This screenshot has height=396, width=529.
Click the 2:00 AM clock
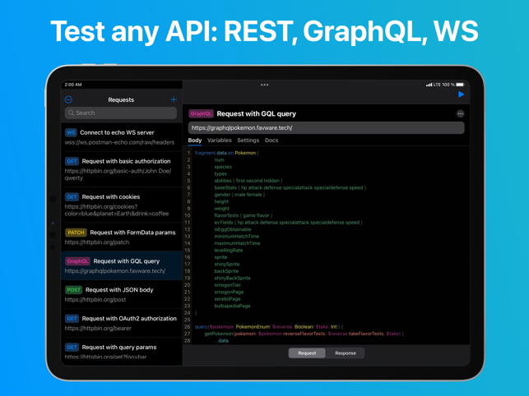click(73, 85)
